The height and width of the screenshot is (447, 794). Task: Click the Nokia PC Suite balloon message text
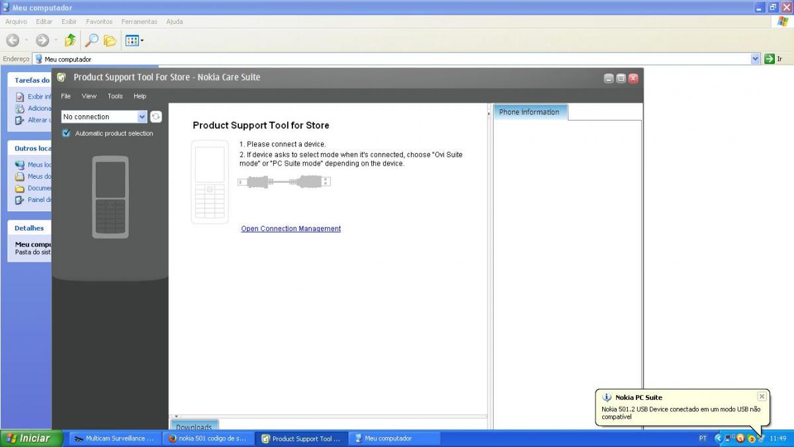(681, 413)
